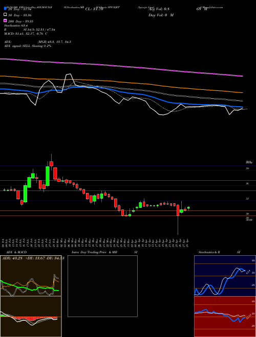Viewport: 256px width, 337px height.
Task: Click the ADX (MGR) 43.3, 13.7, 34.5 line
Action: pos(37,42)
